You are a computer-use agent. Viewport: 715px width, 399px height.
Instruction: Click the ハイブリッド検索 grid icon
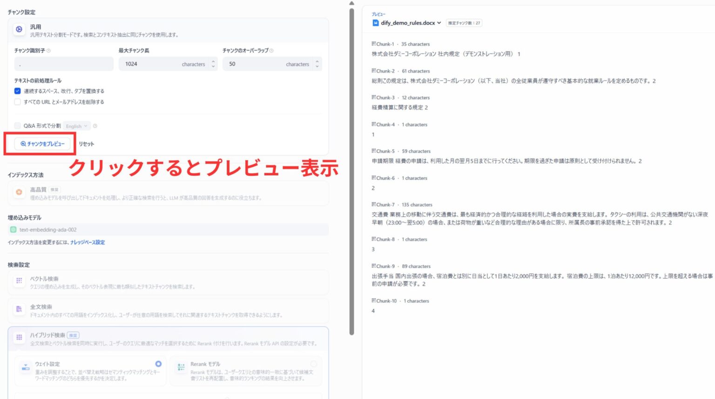tap(19, 338)
